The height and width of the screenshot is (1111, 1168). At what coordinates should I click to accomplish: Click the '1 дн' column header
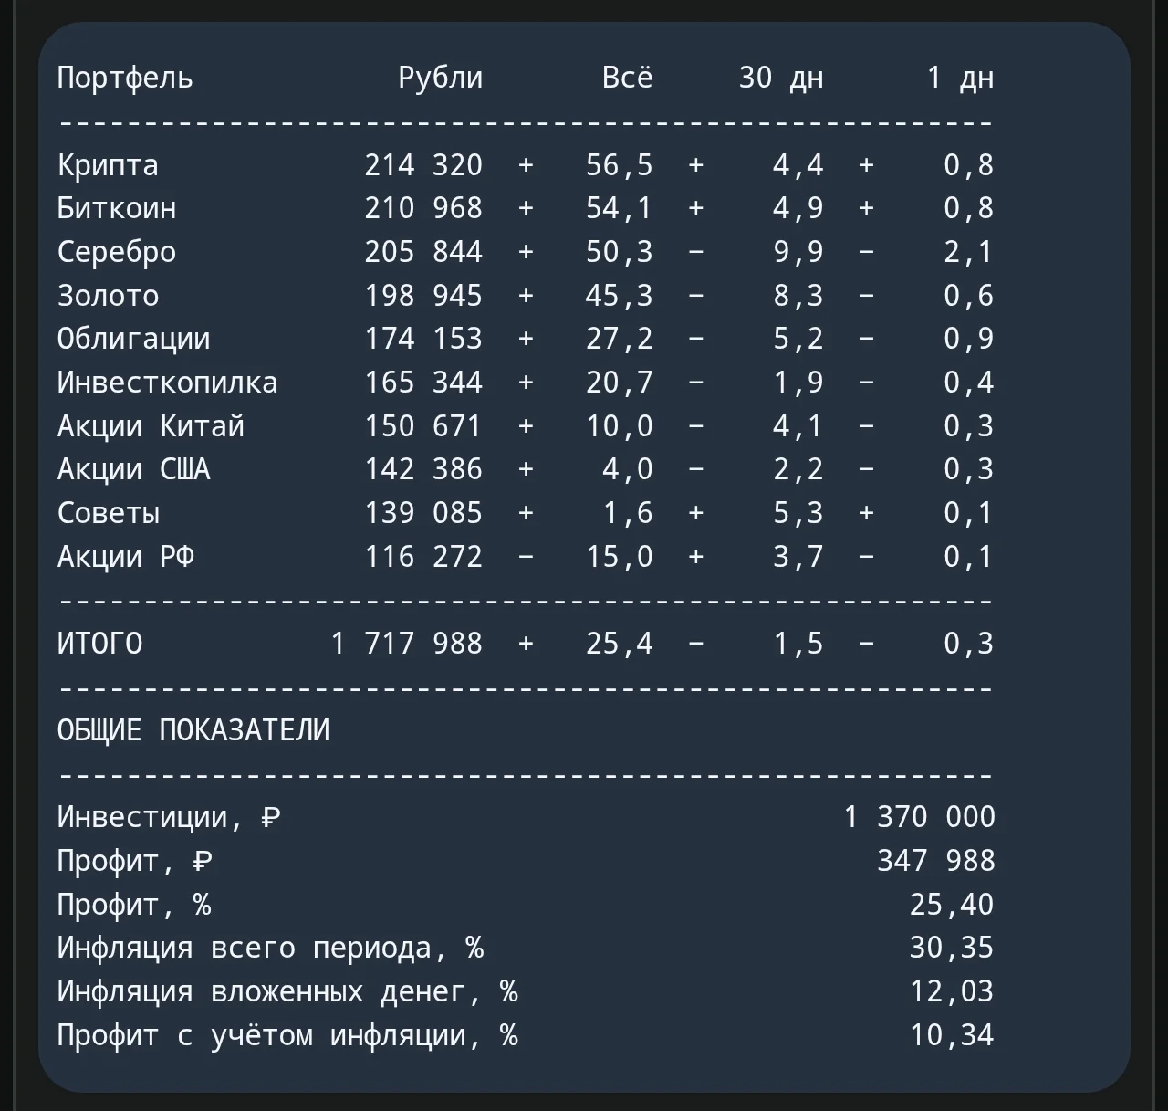pos(960,79)
